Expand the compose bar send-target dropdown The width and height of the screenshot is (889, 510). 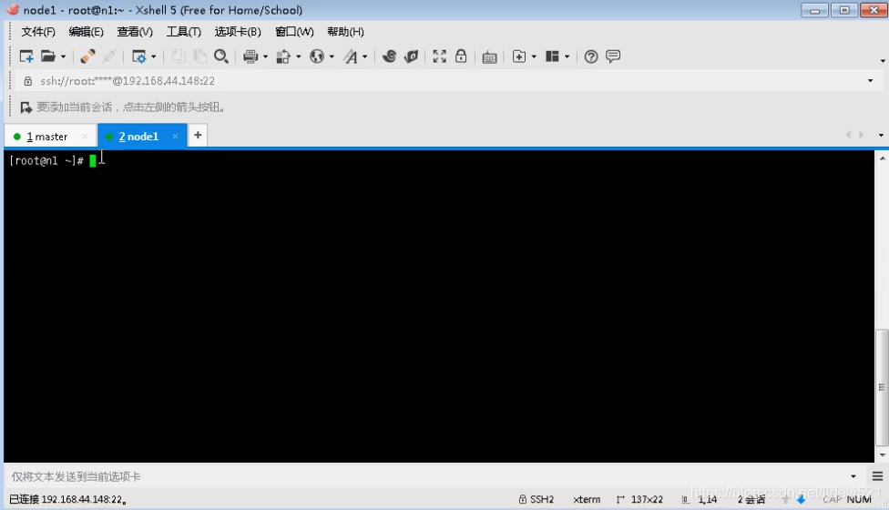[x=853, y=476]
